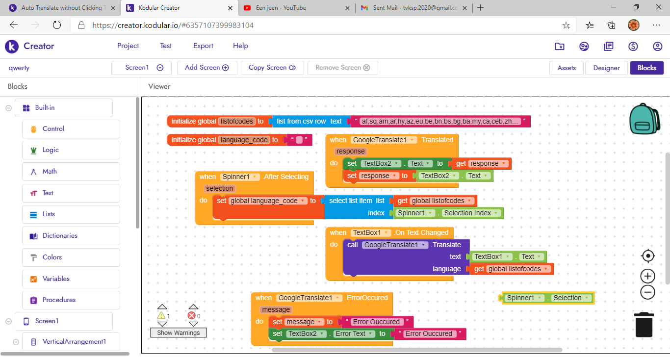The height and width of the screenshot is (357, 670).
Task: Click the Blocks view button
Action: tap(647, 68)
